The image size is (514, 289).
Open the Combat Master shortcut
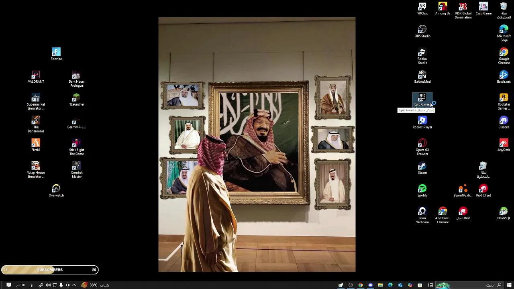click(x=76, y=170)
